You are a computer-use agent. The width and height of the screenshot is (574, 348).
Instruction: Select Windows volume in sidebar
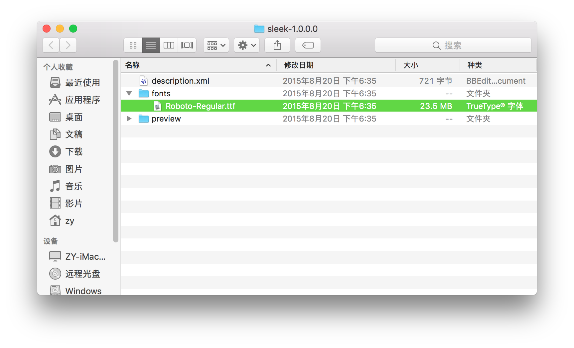click(x=76, y=291)
